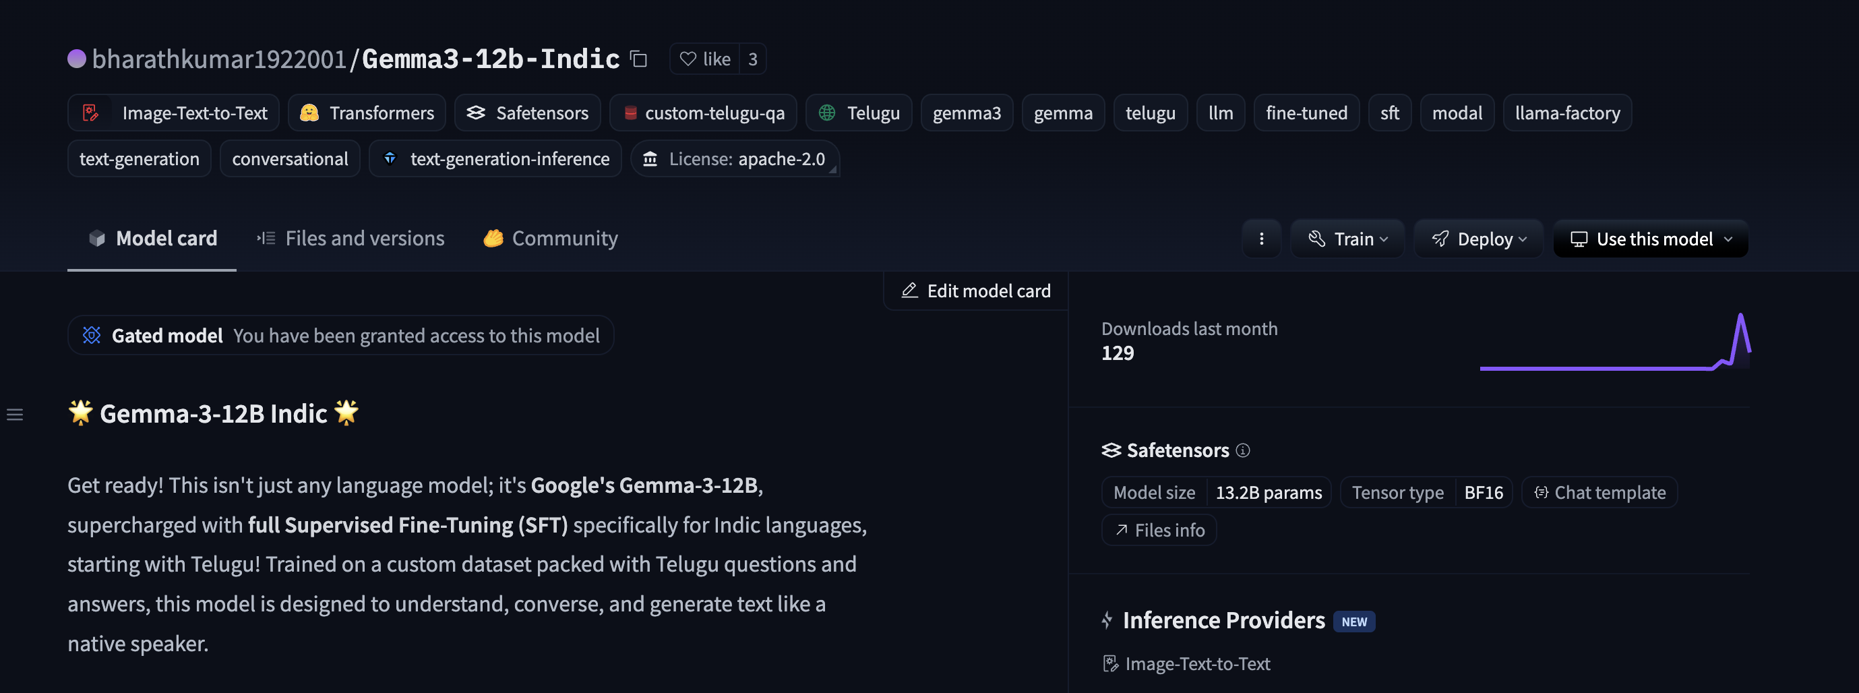Open the Use this model dropdown
Viewport: 1859px width, 693px height.
[x=1651, y=239]
